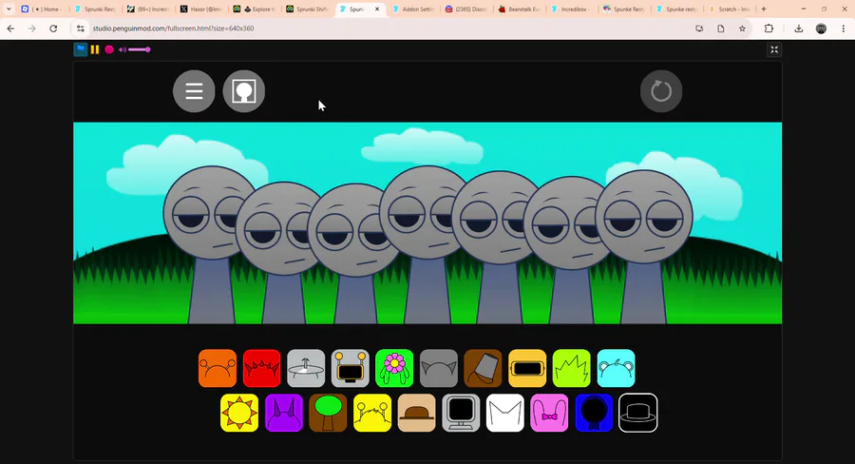
Task: View site information icon in address bar
Action: (80, 29)
